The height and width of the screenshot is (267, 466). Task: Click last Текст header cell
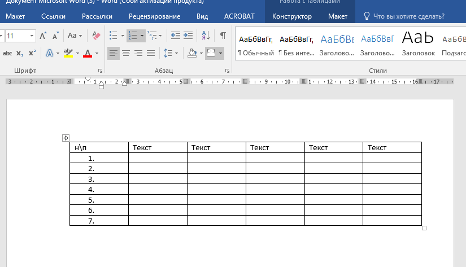(x=393, y=147)
